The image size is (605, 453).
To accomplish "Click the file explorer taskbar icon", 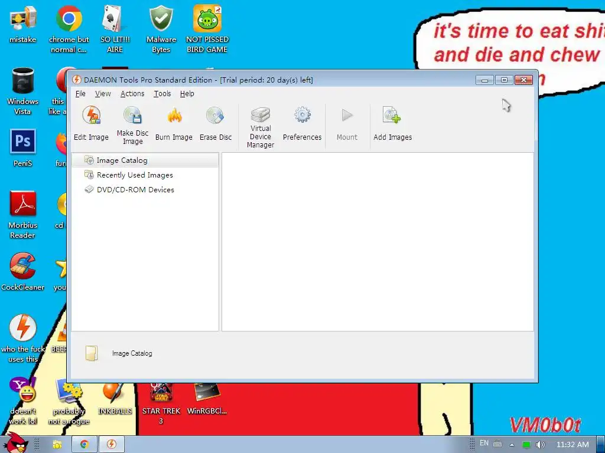I will pyautogui.click(x=57, y=445).
